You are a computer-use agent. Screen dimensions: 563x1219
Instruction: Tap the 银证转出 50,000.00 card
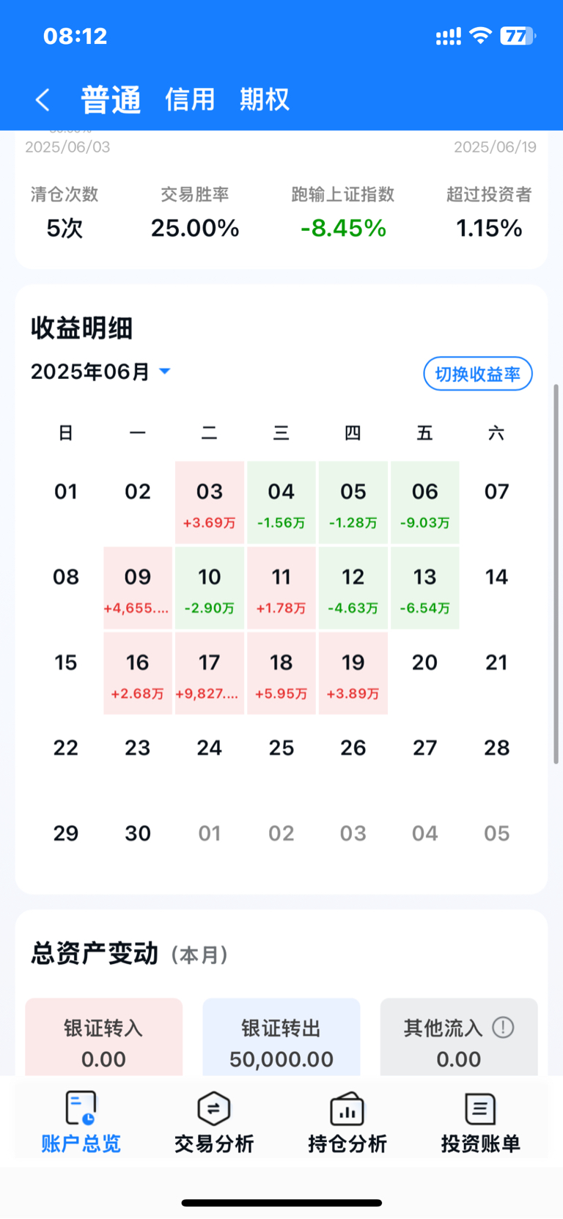tap(281, 1037)
